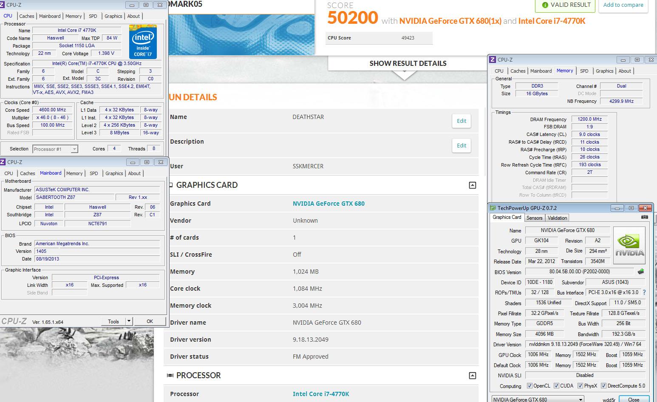Switch to Graphics tab in CPU-Z Mainboard window
657x402 pixels.
click(114, 173)
